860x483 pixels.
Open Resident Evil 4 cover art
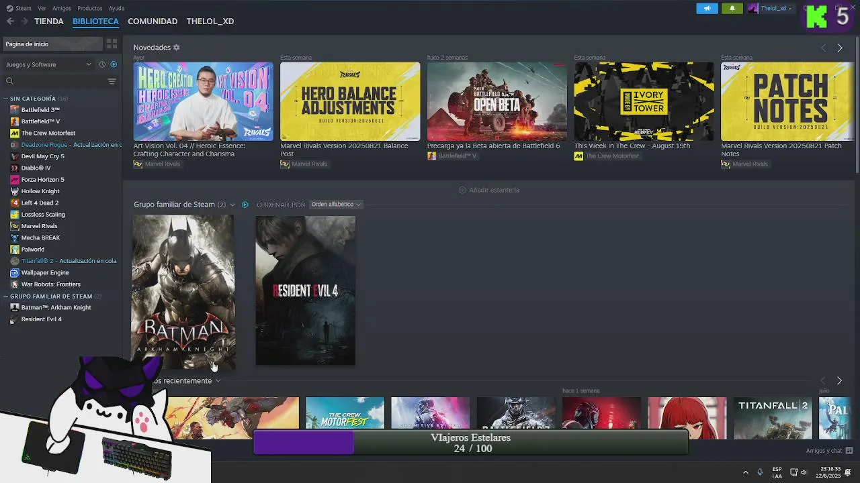(306, 291)
